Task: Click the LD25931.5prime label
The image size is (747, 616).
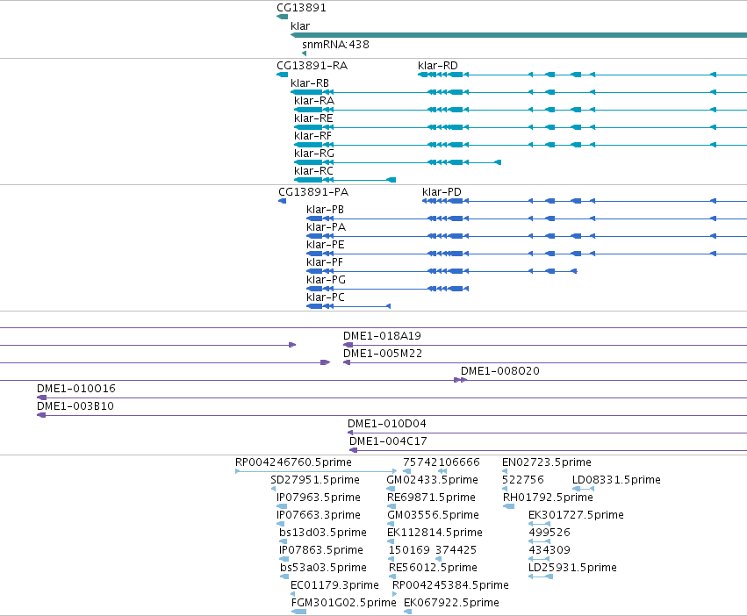Action: tap(572, 568)
